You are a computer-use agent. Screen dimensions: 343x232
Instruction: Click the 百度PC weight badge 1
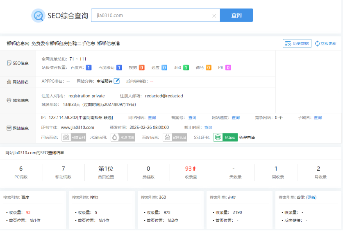pyautogui.click(x=89, y=68)
